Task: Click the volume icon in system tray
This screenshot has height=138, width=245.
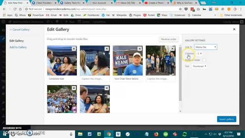Action: [x=215, y=134]
